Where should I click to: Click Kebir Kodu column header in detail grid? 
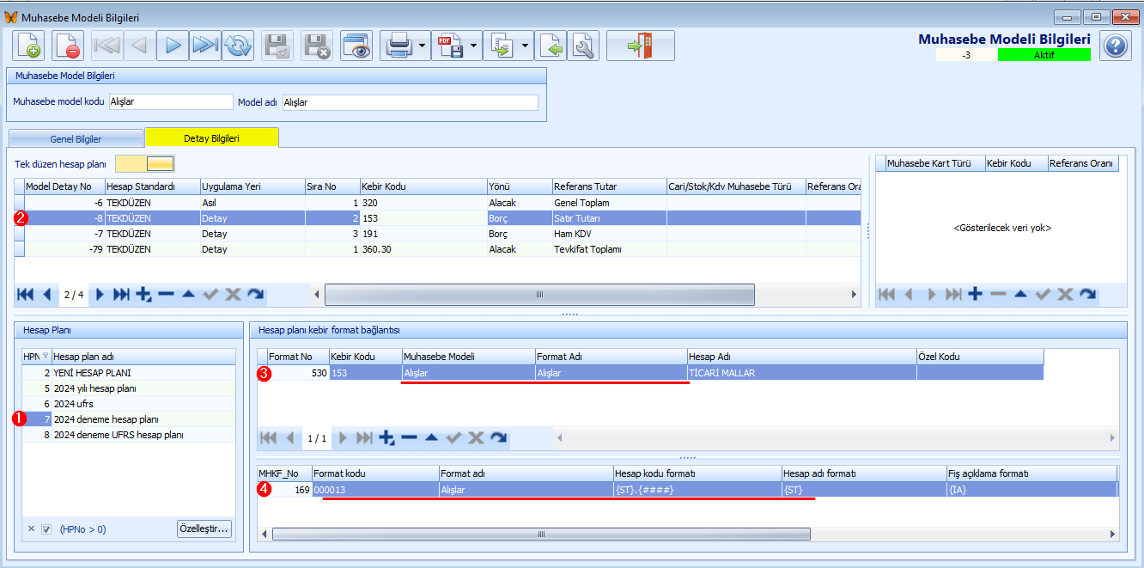click(x=423, y=186)
